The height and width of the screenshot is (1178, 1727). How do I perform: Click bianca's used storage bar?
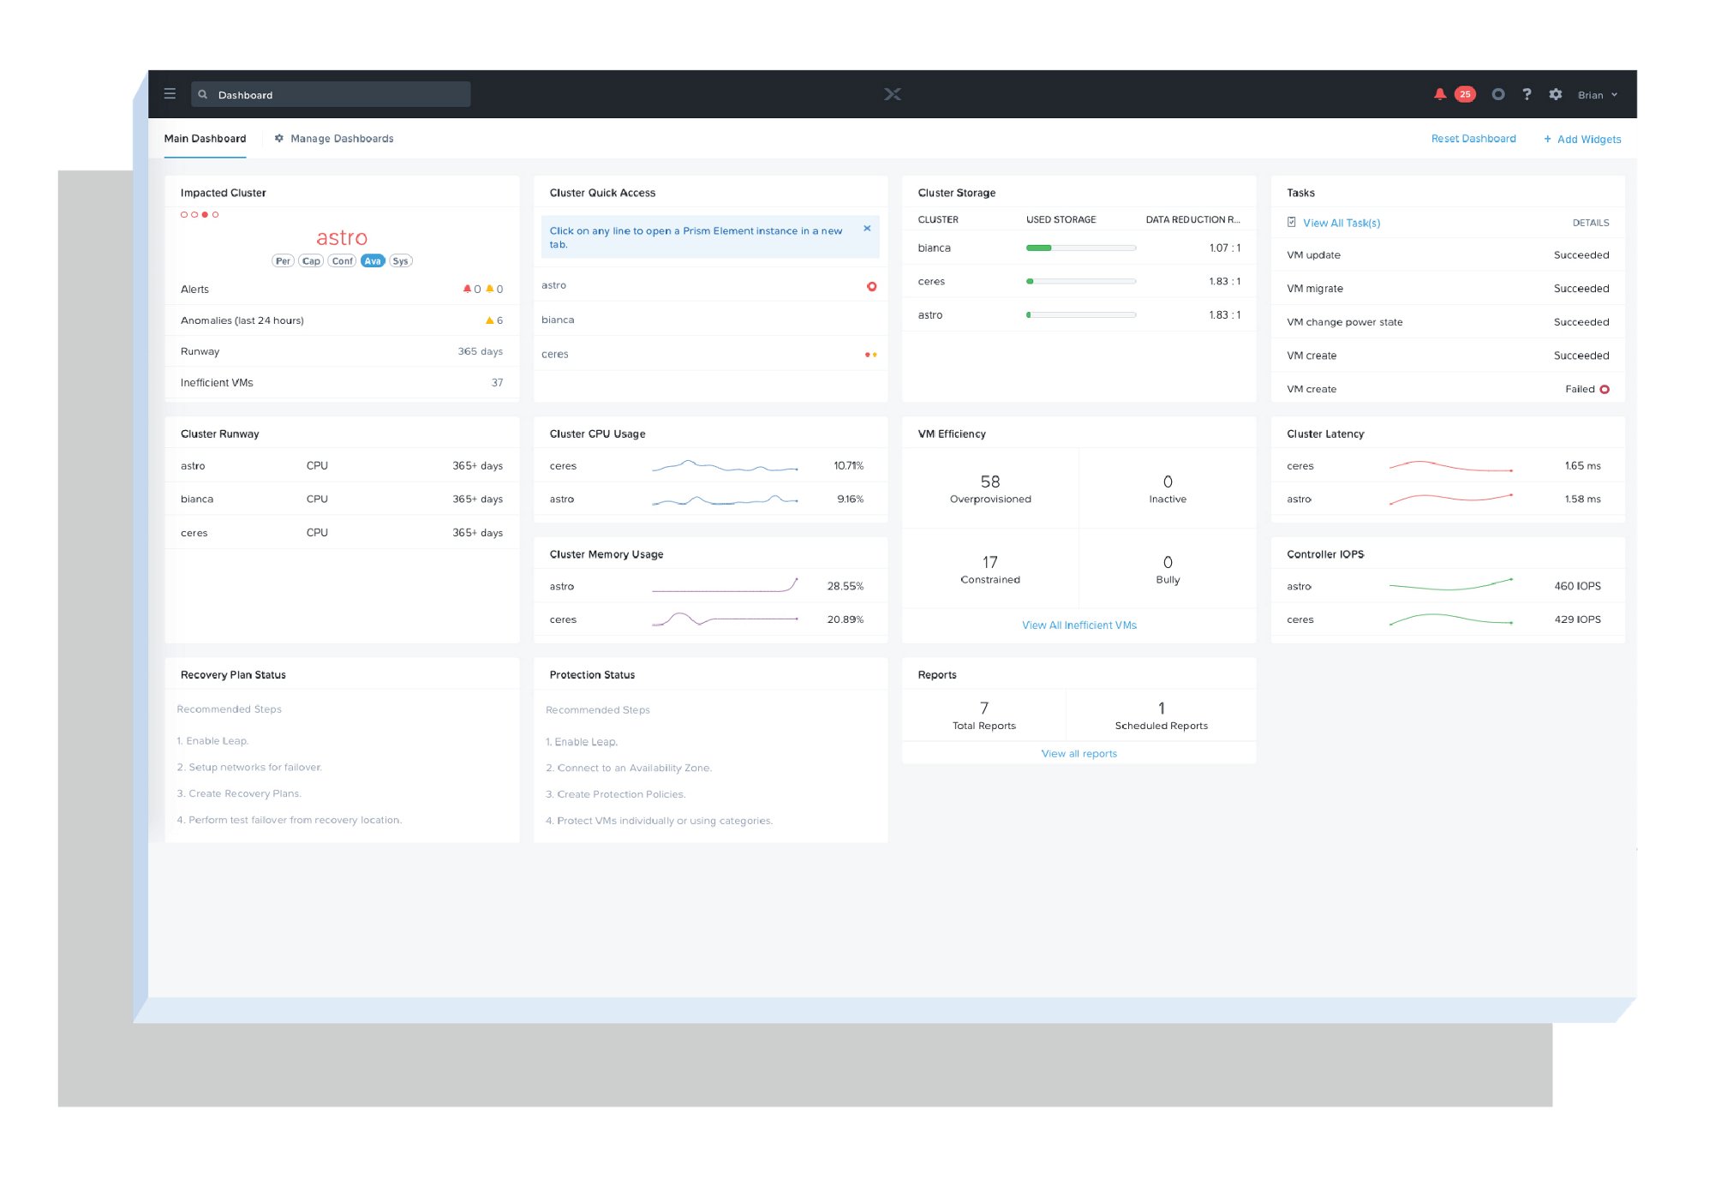point(1080,248)
